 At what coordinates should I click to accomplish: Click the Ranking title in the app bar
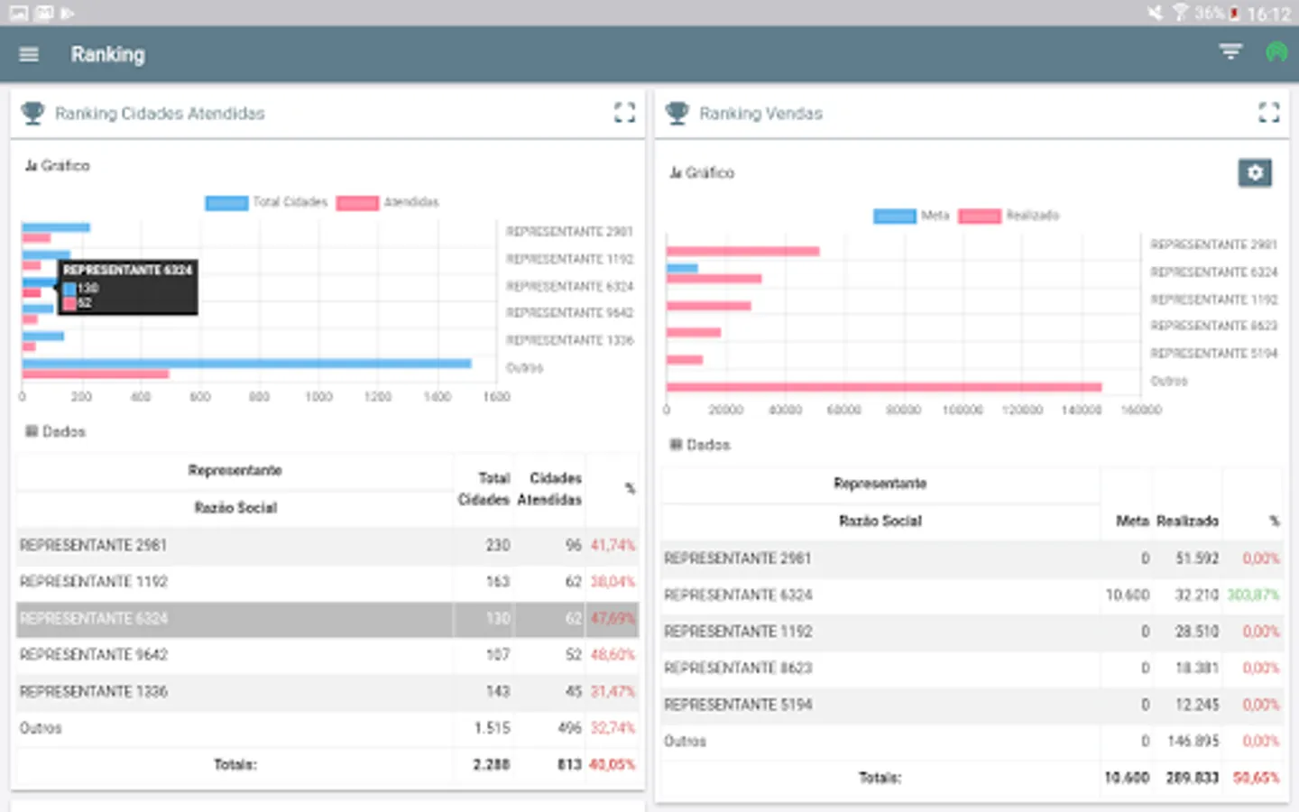click(x=108, y=55)
